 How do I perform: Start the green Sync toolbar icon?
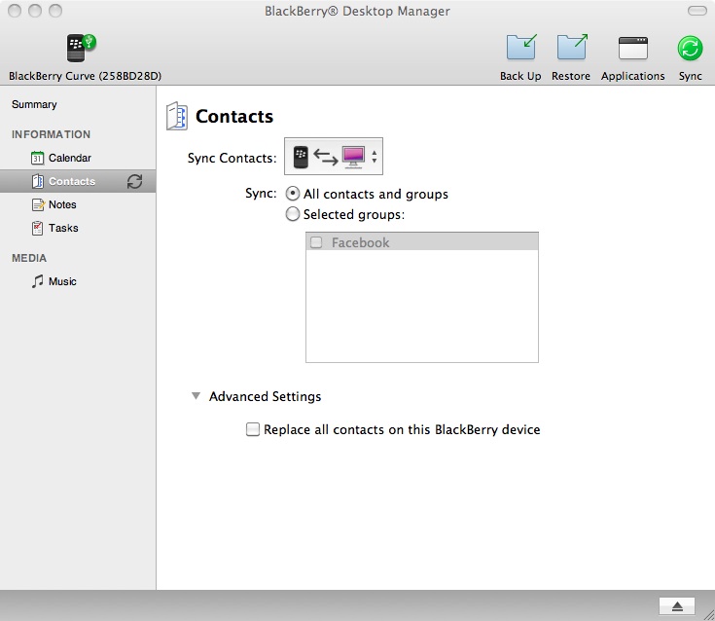[690, 49]
